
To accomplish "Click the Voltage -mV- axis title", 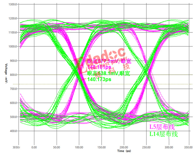I will [x=6, y=73].
